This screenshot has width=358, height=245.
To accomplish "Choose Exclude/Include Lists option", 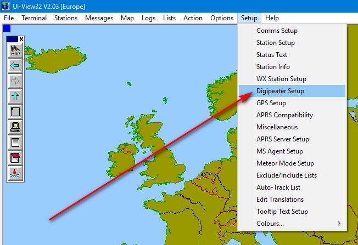I will (x=286, y=175).
